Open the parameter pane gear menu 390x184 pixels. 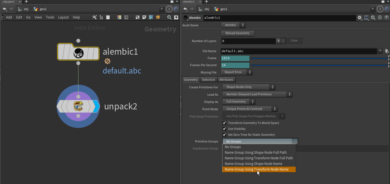(360, 18)
